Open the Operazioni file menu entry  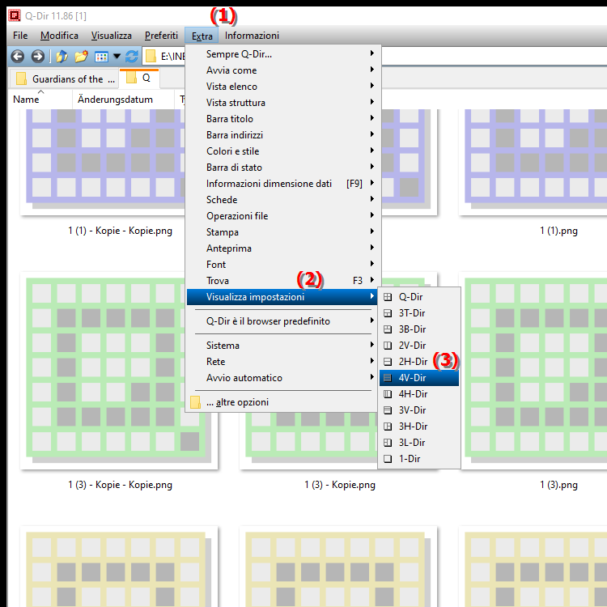coord(282,216)
